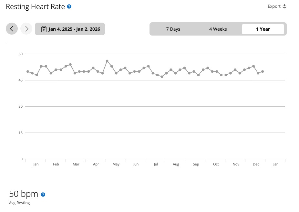Screen dimensions: 299x212
Task: Click the 50 bpm average value
Action: [x=24, y=194]
